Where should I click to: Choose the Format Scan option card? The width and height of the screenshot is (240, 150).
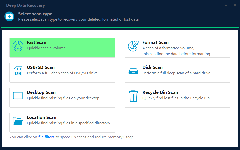point(177,47)
